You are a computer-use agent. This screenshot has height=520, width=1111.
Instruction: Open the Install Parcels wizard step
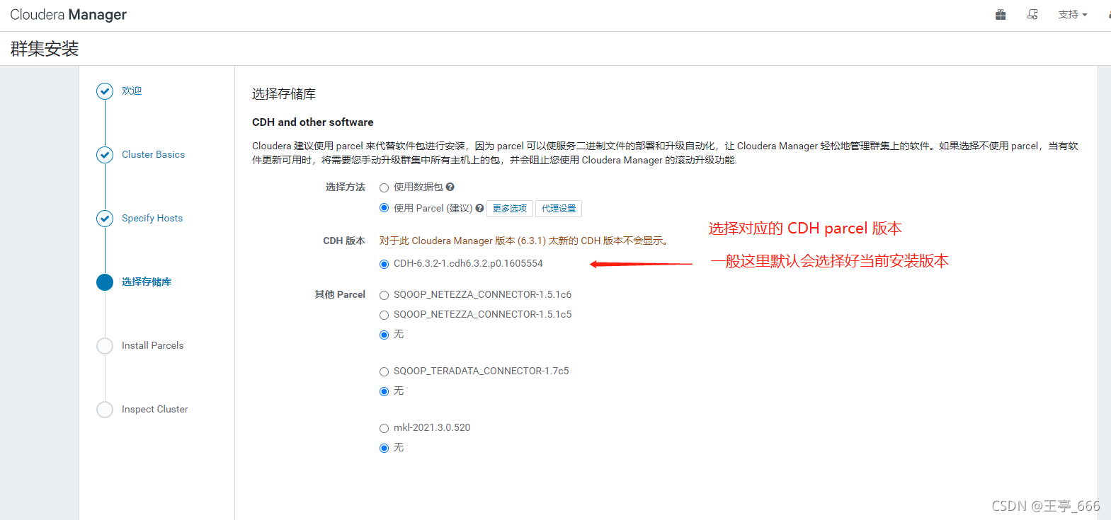[x=152, y=345]
